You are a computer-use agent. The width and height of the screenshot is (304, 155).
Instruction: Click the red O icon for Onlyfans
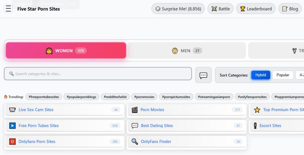(x=12, y=142)
